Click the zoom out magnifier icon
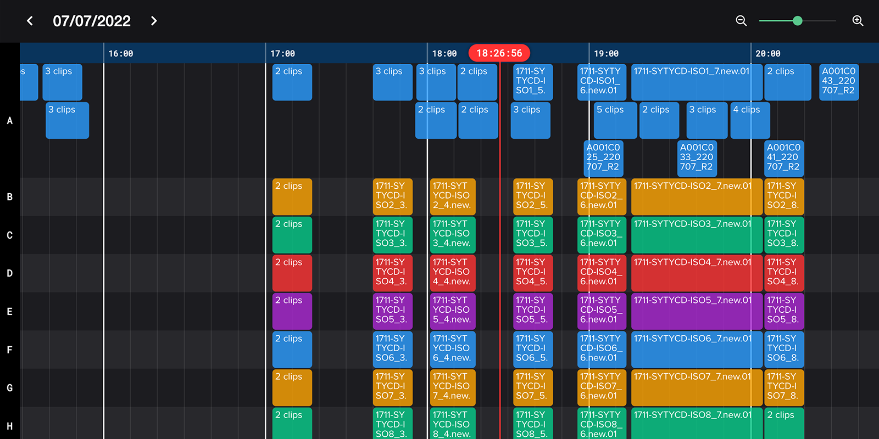The width and height of the screenshot is (879, 439). tap(741, 21)
